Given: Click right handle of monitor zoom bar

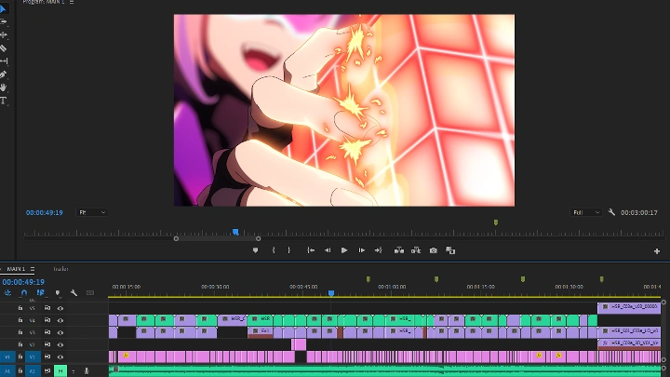Looking at the screenshot, I should pos(258,238).
